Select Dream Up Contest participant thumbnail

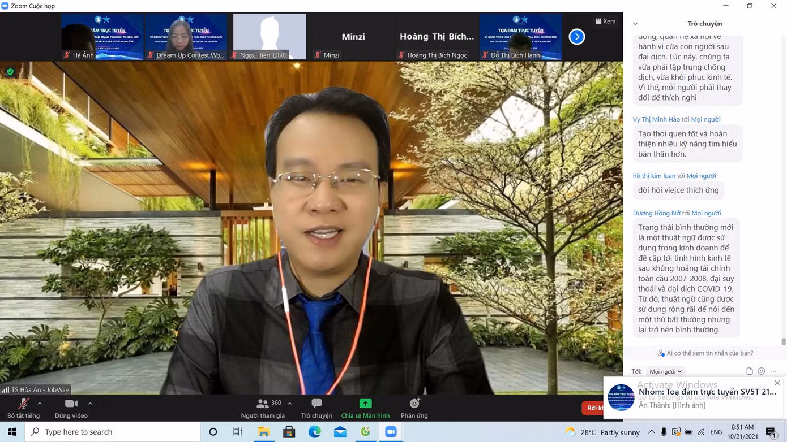tap(186, 37)
